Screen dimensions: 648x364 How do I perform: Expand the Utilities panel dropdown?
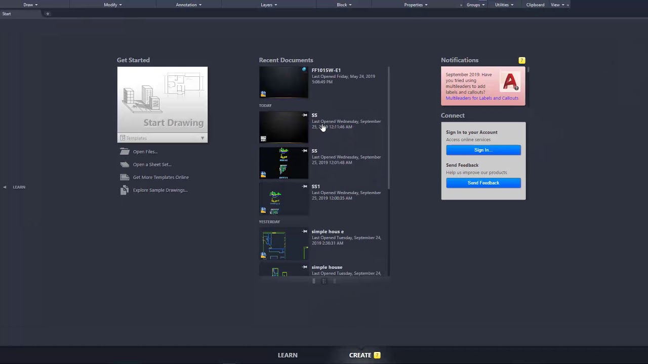[504, 5]
